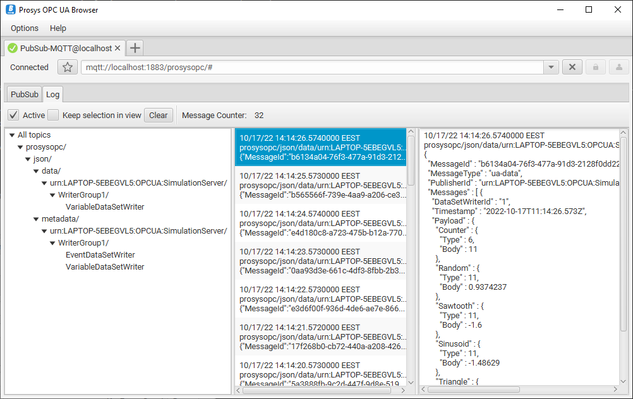Viewport: 633px width, 399px height.
Task: Click detail pane scroll down arrow
Action: [x=624, y=381]
